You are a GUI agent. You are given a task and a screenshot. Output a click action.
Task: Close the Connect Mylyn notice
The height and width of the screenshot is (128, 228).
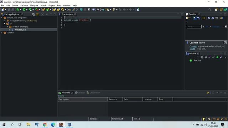coord(225,43)
